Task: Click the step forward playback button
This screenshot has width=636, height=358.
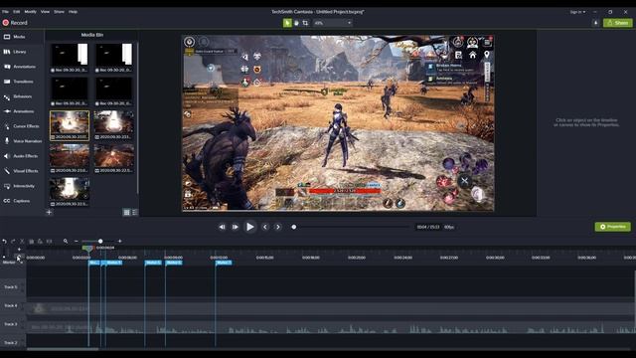Action: (236, 227)
